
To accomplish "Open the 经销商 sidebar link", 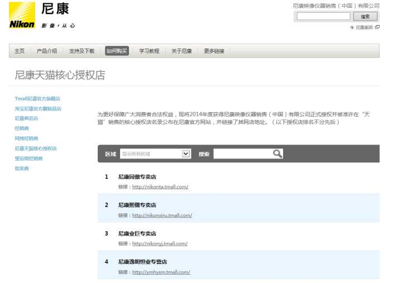I will (x=22, y=128).
